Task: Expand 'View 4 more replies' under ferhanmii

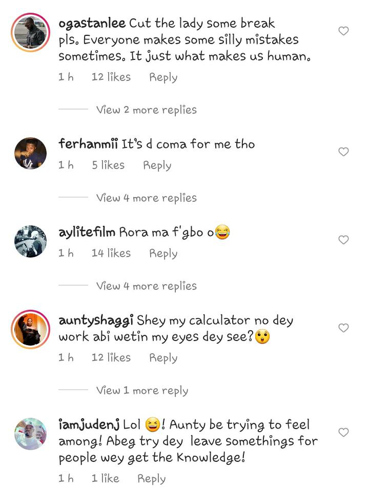Action: tap(146, 198)
